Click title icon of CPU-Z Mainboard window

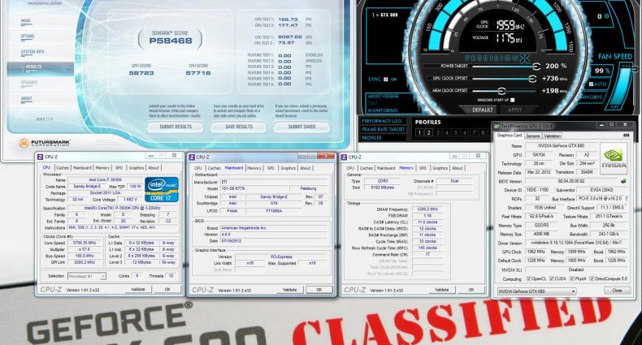click(192, 157)
